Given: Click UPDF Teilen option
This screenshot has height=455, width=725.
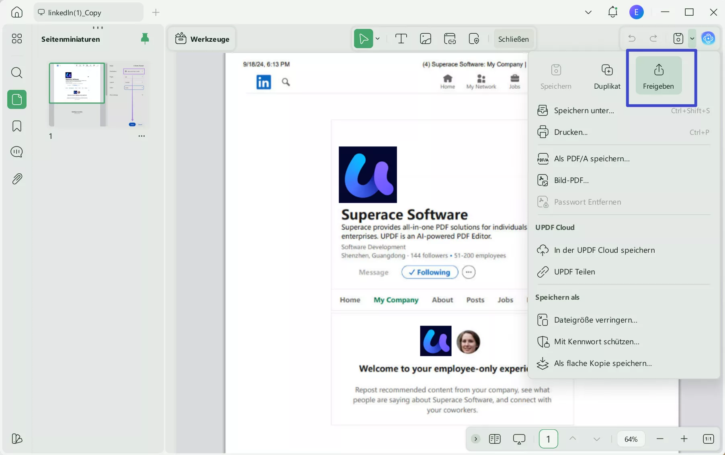Looking at the screenshot, I should pos(623,272).
